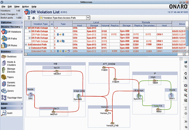Click the expand-all rows toolbar icon

coord(29,18)
